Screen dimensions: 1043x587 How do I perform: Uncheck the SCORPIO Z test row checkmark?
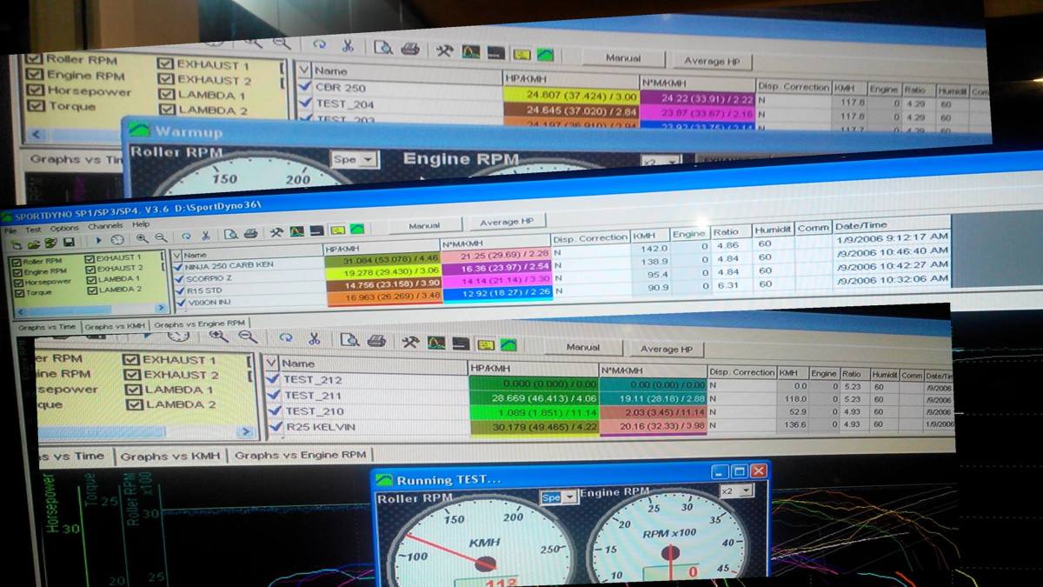click(x=179, y=278)
